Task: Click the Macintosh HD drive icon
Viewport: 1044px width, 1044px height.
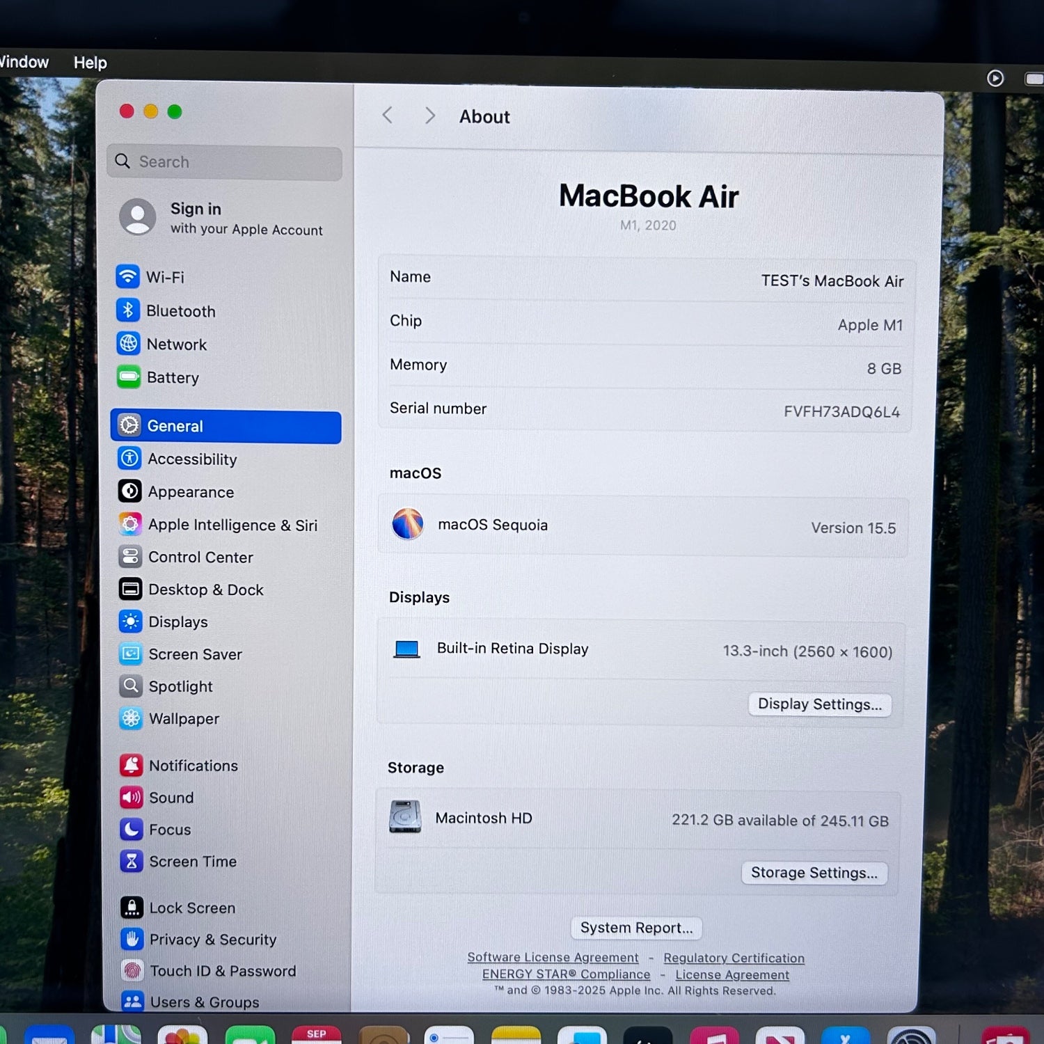Action: tap(405, 816)
